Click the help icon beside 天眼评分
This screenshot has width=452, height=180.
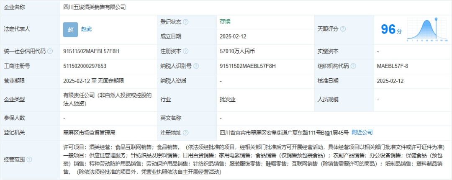[x=343, y=29]
